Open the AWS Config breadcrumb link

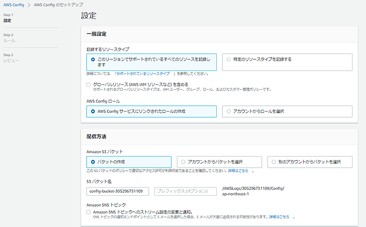coord(14,4)
